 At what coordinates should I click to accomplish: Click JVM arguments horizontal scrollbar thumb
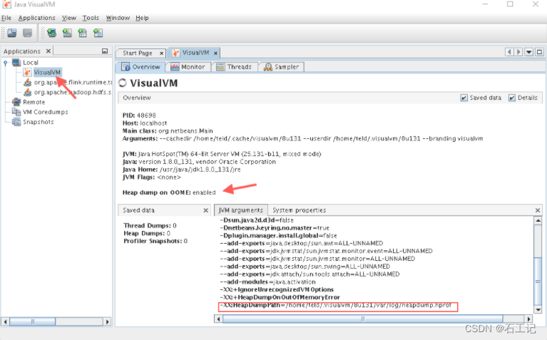[x=363, y=319]
